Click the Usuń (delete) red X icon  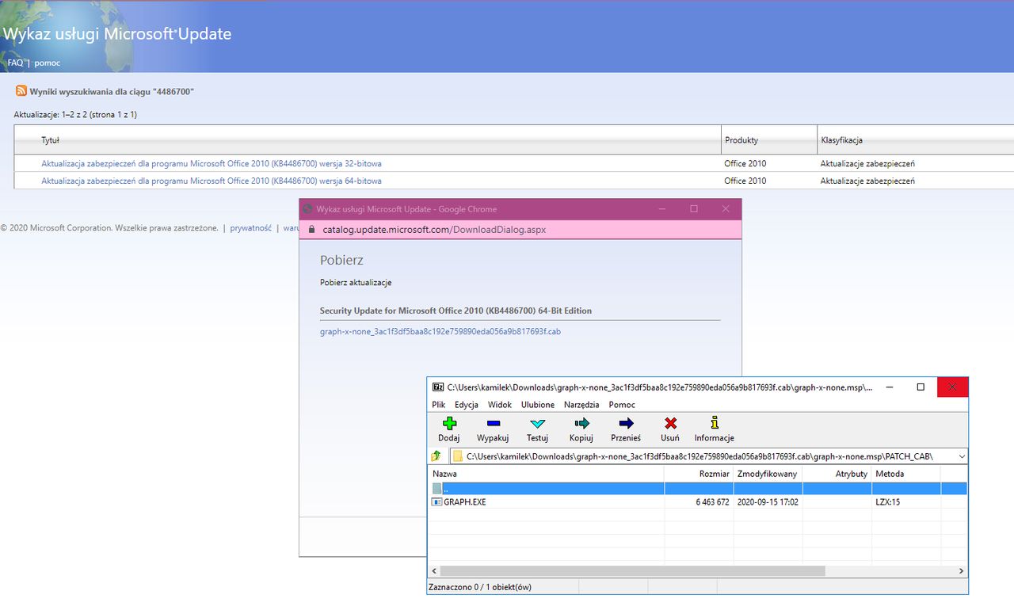tap(670, 423)
